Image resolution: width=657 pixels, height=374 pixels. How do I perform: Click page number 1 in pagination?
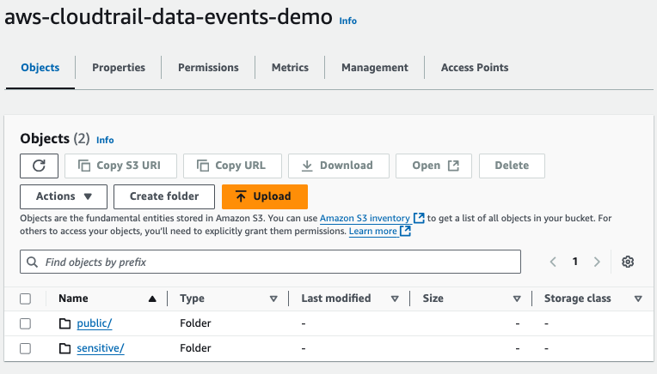pos(574,262)
